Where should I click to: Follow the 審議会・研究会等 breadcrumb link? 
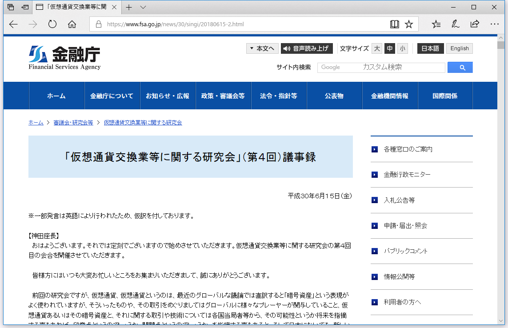pos(73,123)
